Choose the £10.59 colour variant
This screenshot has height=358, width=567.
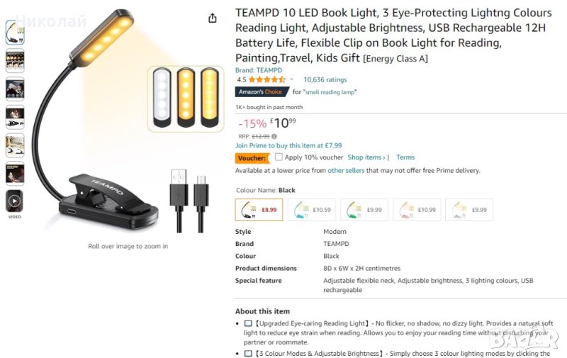coord(311,210)
